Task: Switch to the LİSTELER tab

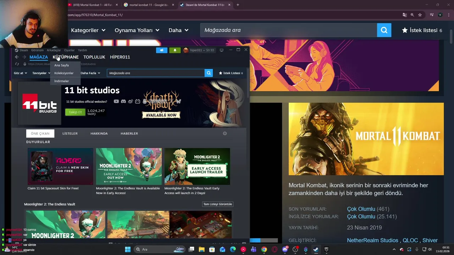Action: click(x=70, y=134)
